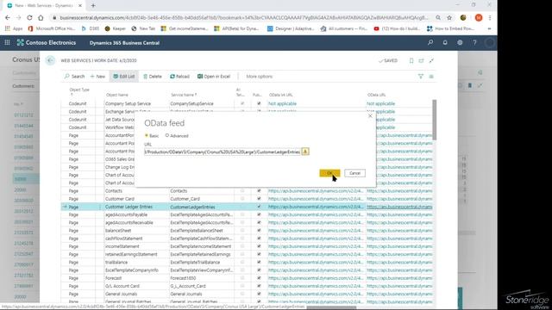Image resolution: width=552 pixels, height=310 pixels.
Task: Open the filter pane icon
Action: pyautogui.click(x=420, y=77)
